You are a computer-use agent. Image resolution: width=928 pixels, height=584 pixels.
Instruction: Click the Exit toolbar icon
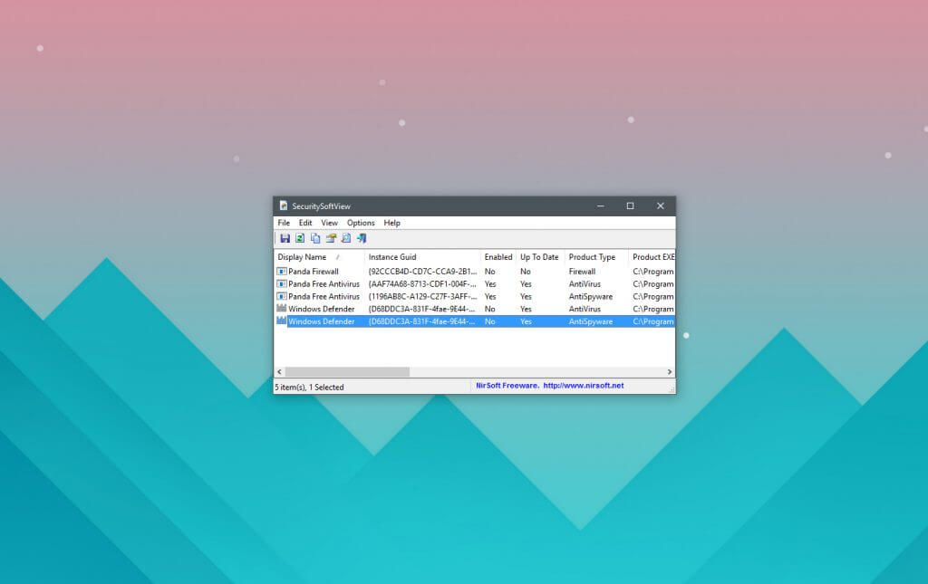pyautogui.click(x=361, y=238)
